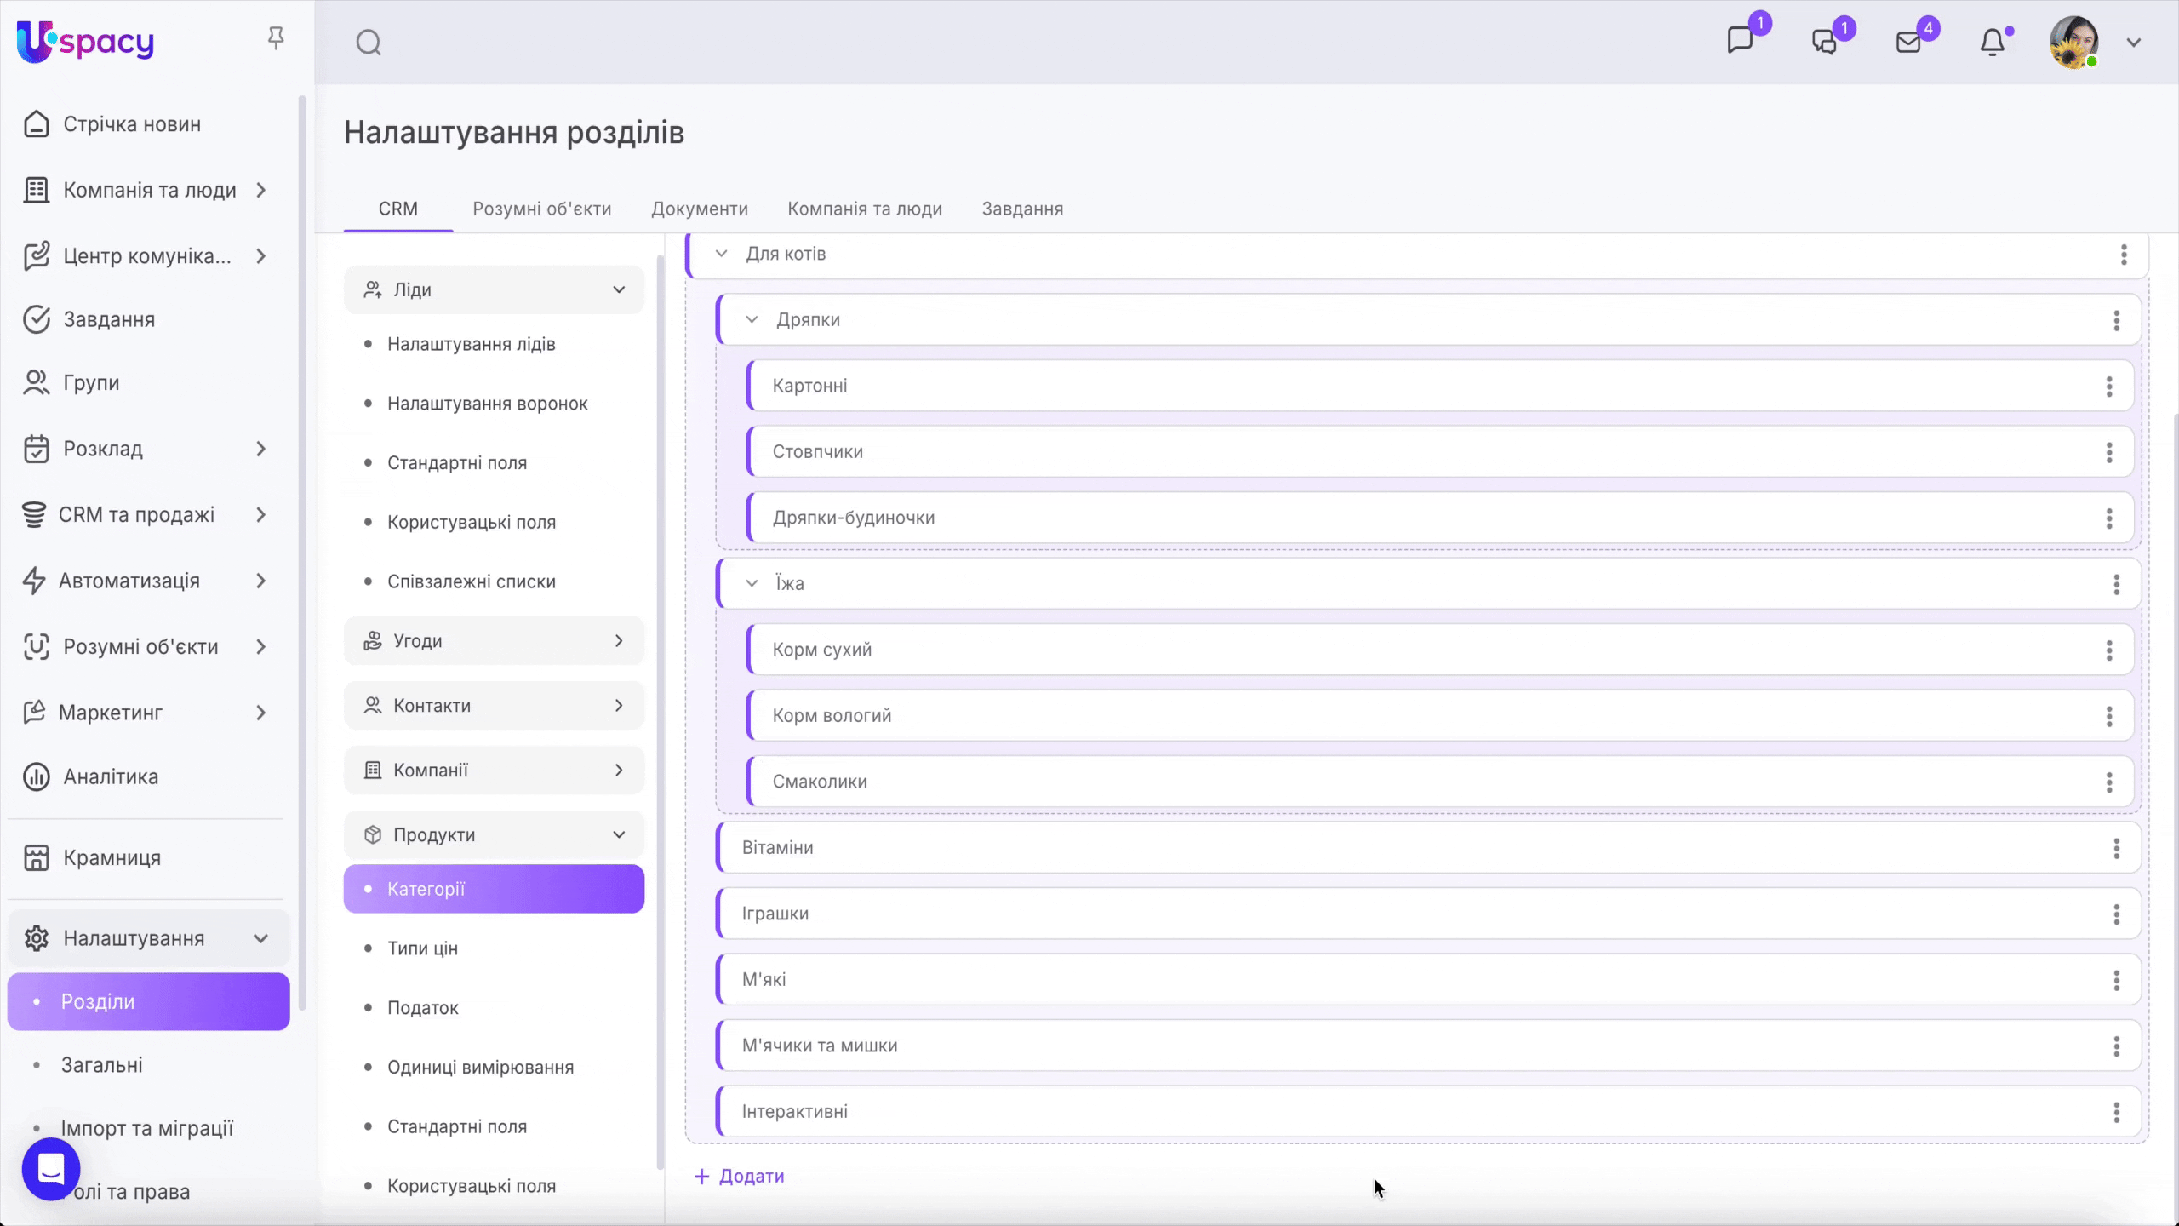Viewport: 2179px width, 1226px height.
Task: Open Типи цін settings item
Action: [x=422, y=948]
